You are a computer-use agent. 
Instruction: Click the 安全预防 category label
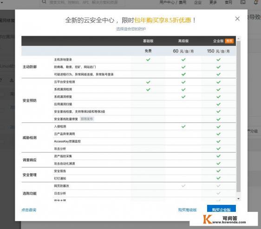click(30, 101)
